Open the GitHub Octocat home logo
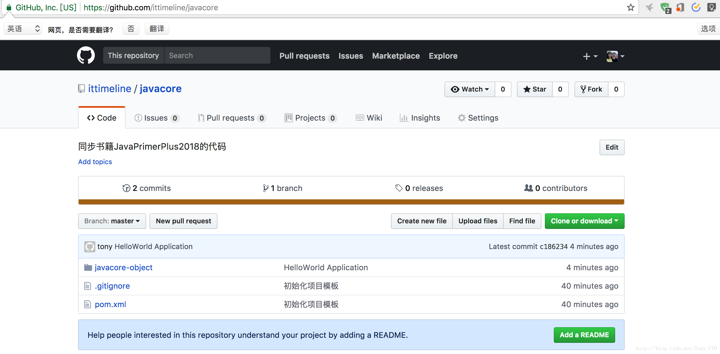The height and width of the screenshot is (354, 720). [x=86, y=55]
